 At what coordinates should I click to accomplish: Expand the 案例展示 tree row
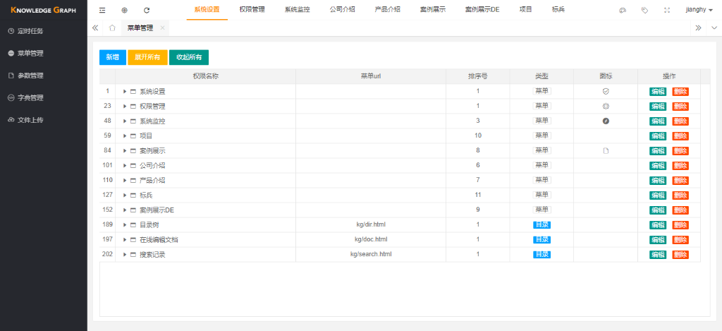125,151
